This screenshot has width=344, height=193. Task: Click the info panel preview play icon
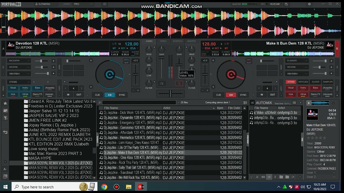click(x=309, y=103)
